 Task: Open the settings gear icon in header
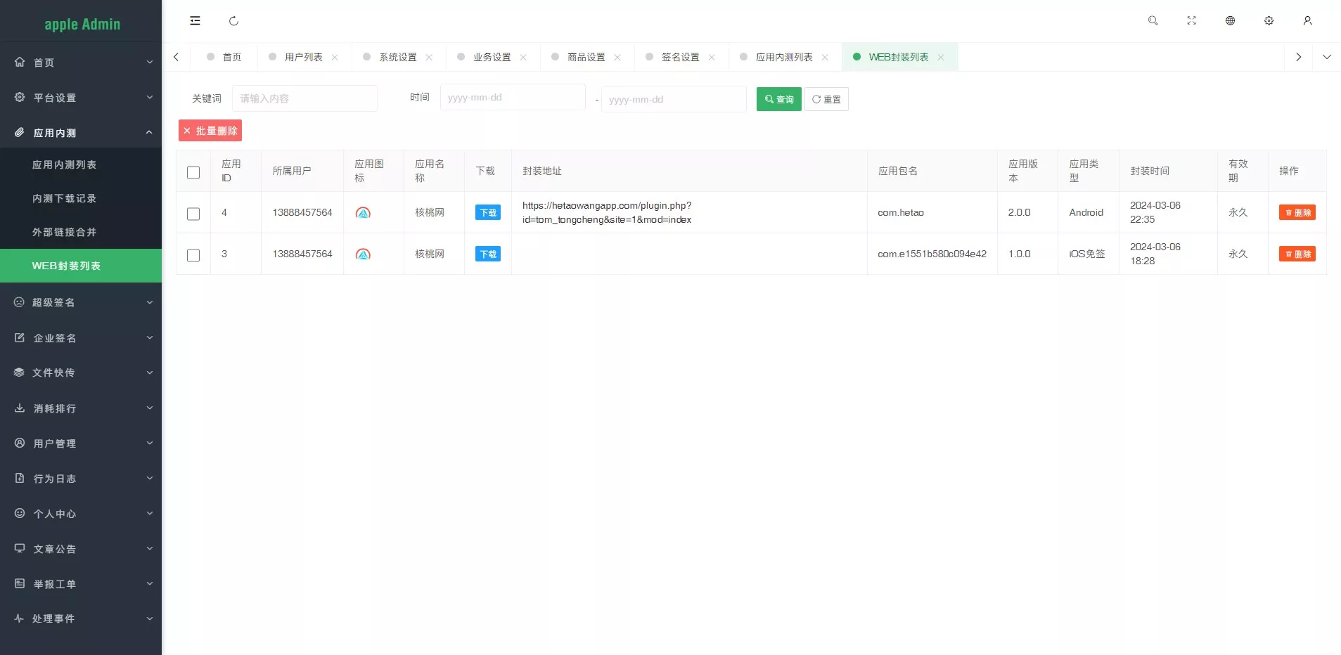coord(1269,21)
